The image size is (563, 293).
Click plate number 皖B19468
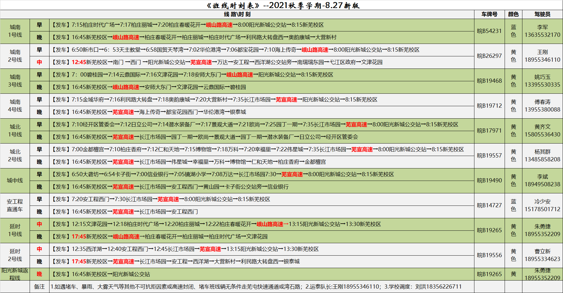tap(489, 81)
